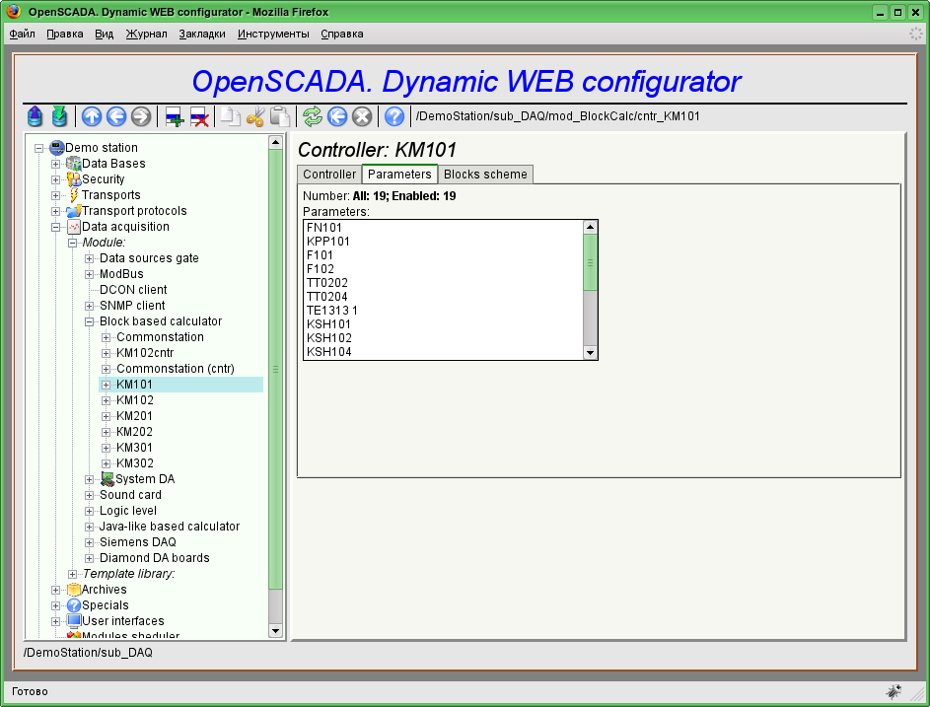
Task: Refresh the page with green arrows icon
Action: [x=313, y=116]
